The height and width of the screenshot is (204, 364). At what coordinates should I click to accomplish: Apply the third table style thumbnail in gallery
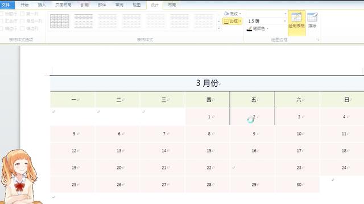(107, 21)
